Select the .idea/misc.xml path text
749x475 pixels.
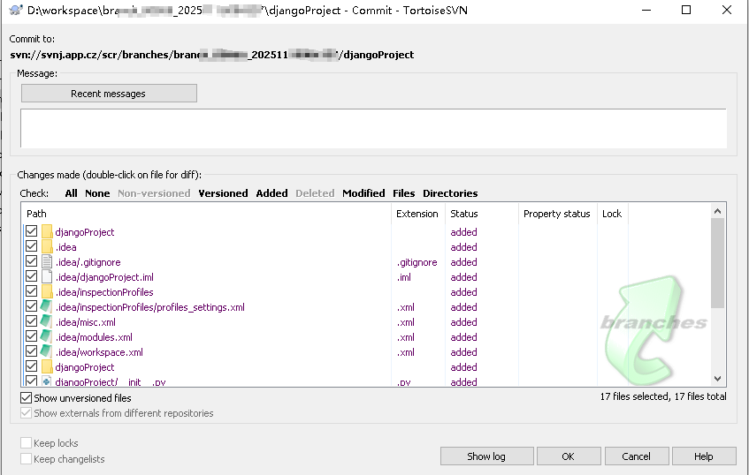pyautogui.click(x=86, y=322)
